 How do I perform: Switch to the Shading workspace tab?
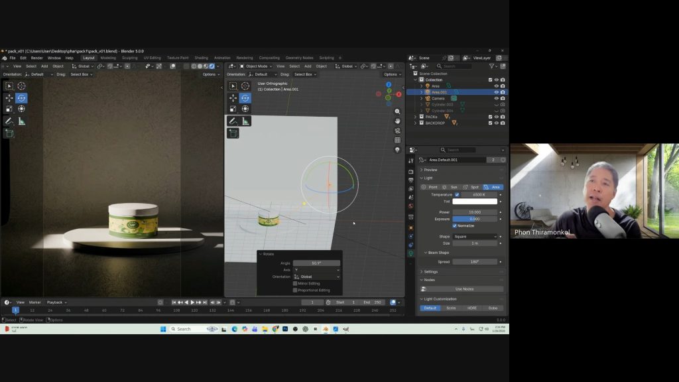[201, 58]
